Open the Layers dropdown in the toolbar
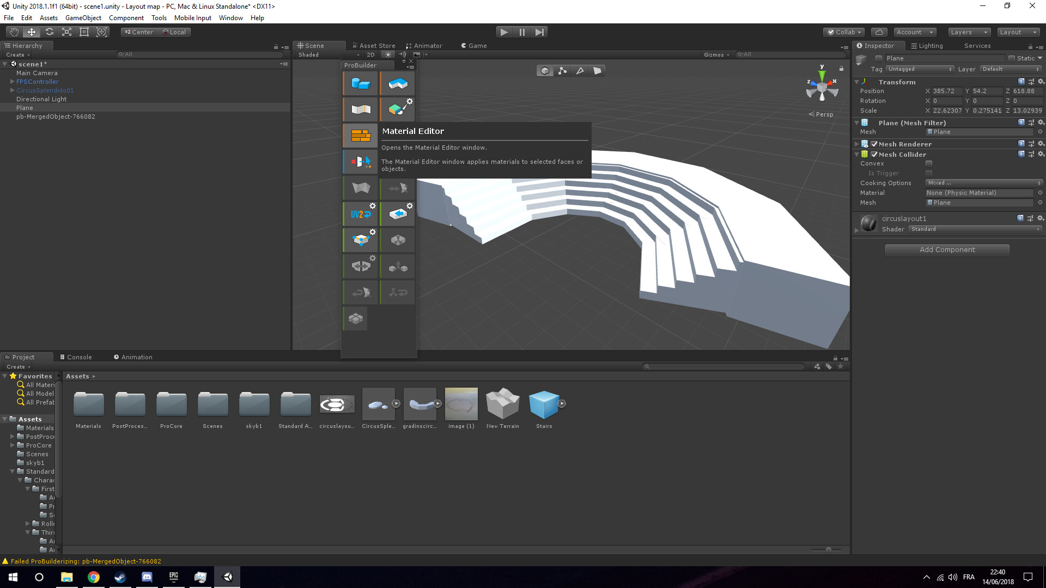The image size is (1046, 588). click(969, 32)
